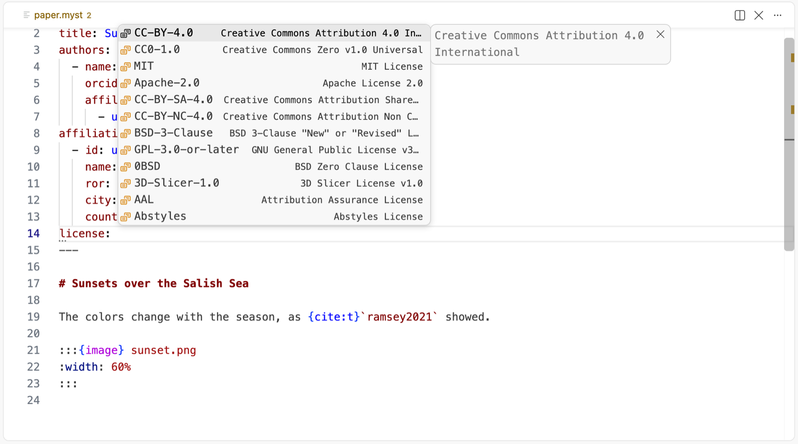The width and height of the screenshot is (798, 444).
Task: Click the enum icon beside CC0-1.0
Action: 126,50
